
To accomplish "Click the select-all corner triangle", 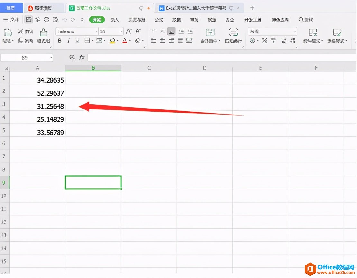I will 7,68.
